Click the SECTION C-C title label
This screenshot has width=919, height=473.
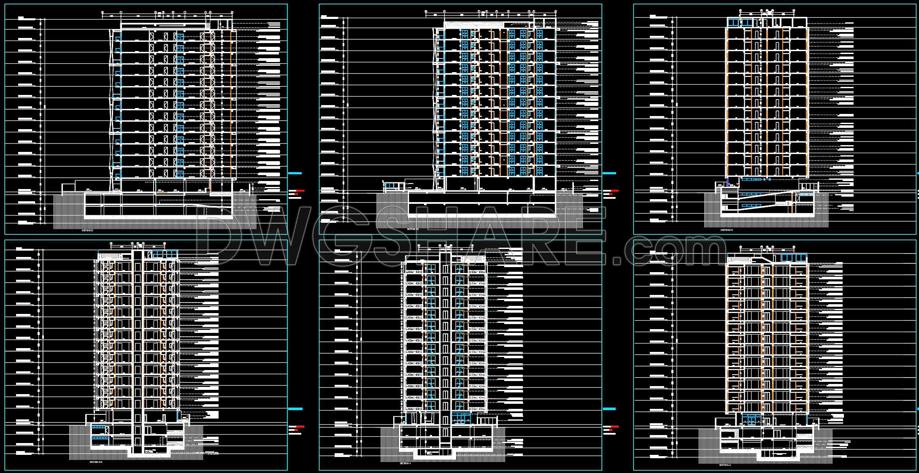(87, 230)
